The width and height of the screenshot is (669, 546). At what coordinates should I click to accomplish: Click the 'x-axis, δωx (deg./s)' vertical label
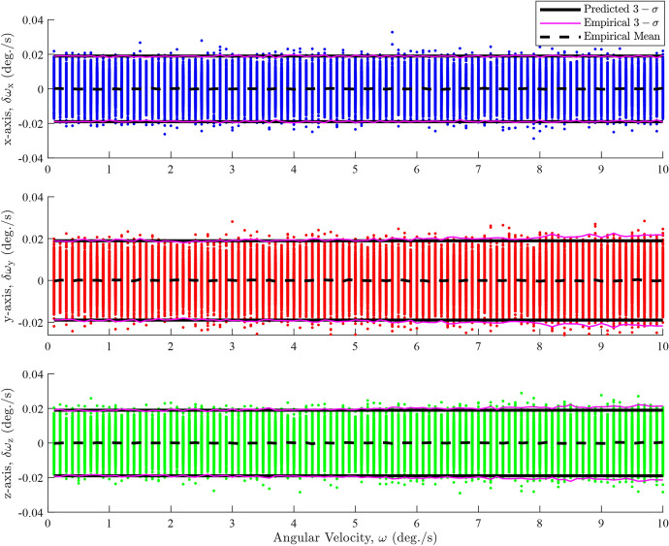pyautogui.click(x=10, y=89)
